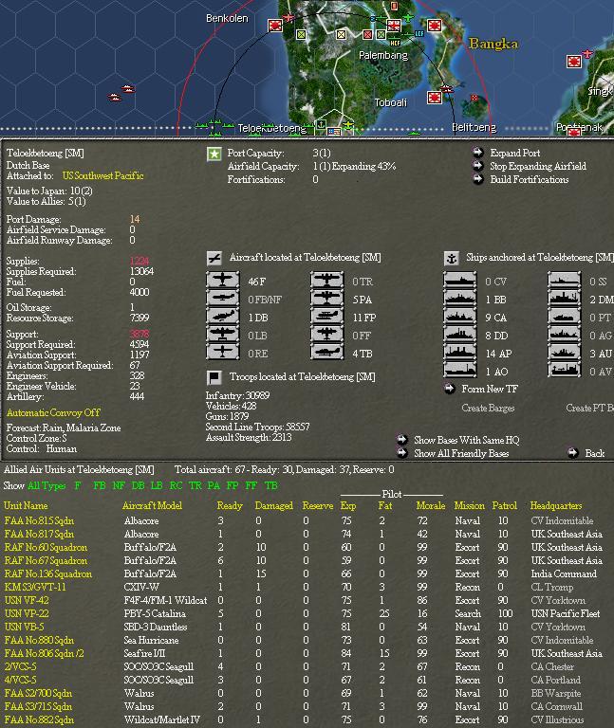The width and height of the screenshot is (614, 728).
Task: Click the auxiliary ship icon beside 3 AU
Action: pos(565,352)
